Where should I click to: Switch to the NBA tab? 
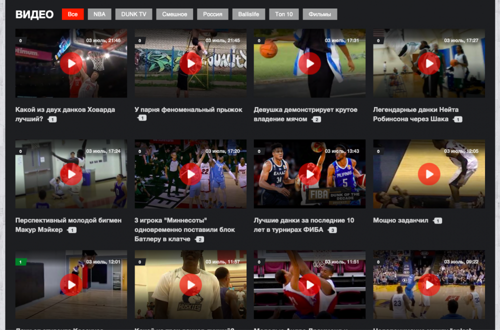(x=99, y=14)
